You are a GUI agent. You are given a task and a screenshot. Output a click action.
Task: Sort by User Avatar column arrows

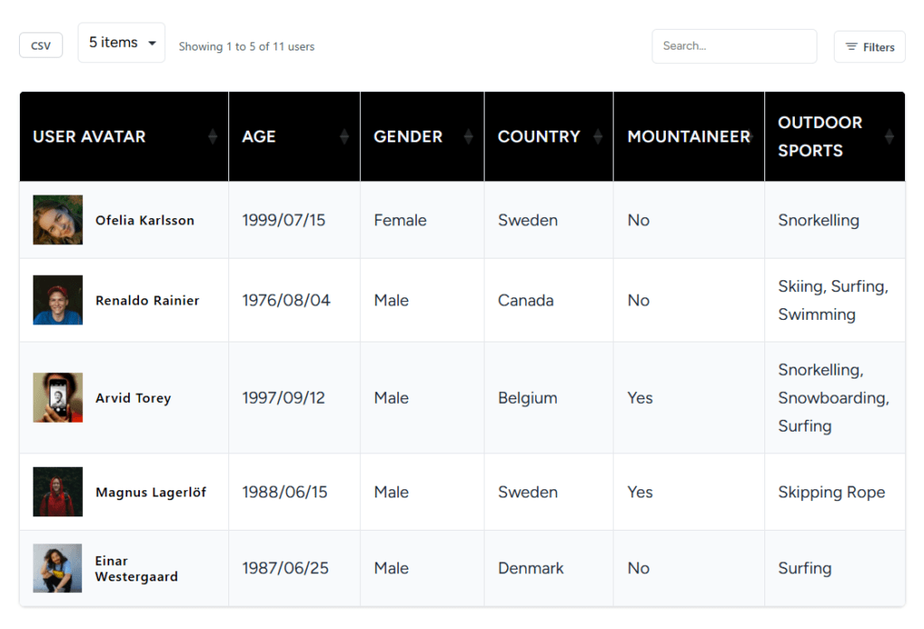pyautogui.click(x=213, y=136)
